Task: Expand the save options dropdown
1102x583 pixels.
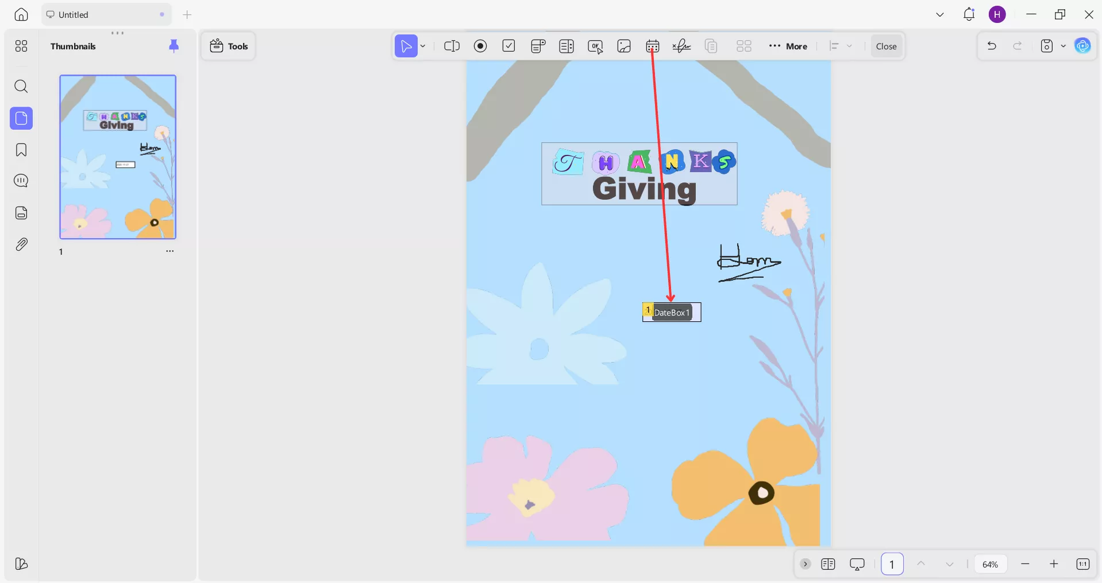Action: 1063,46
